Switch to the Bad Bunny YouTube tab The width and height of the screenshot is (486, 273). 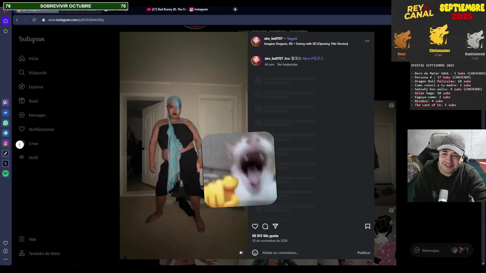pos(167,9)
